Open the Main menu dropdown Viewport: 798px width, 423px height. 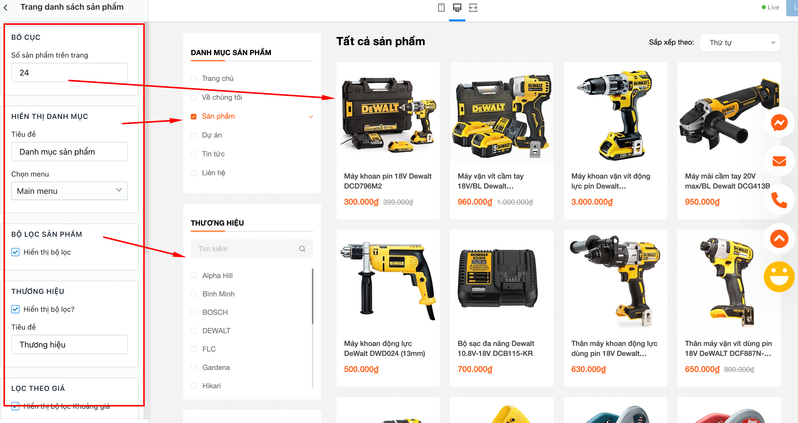click(x=69, y=191)
